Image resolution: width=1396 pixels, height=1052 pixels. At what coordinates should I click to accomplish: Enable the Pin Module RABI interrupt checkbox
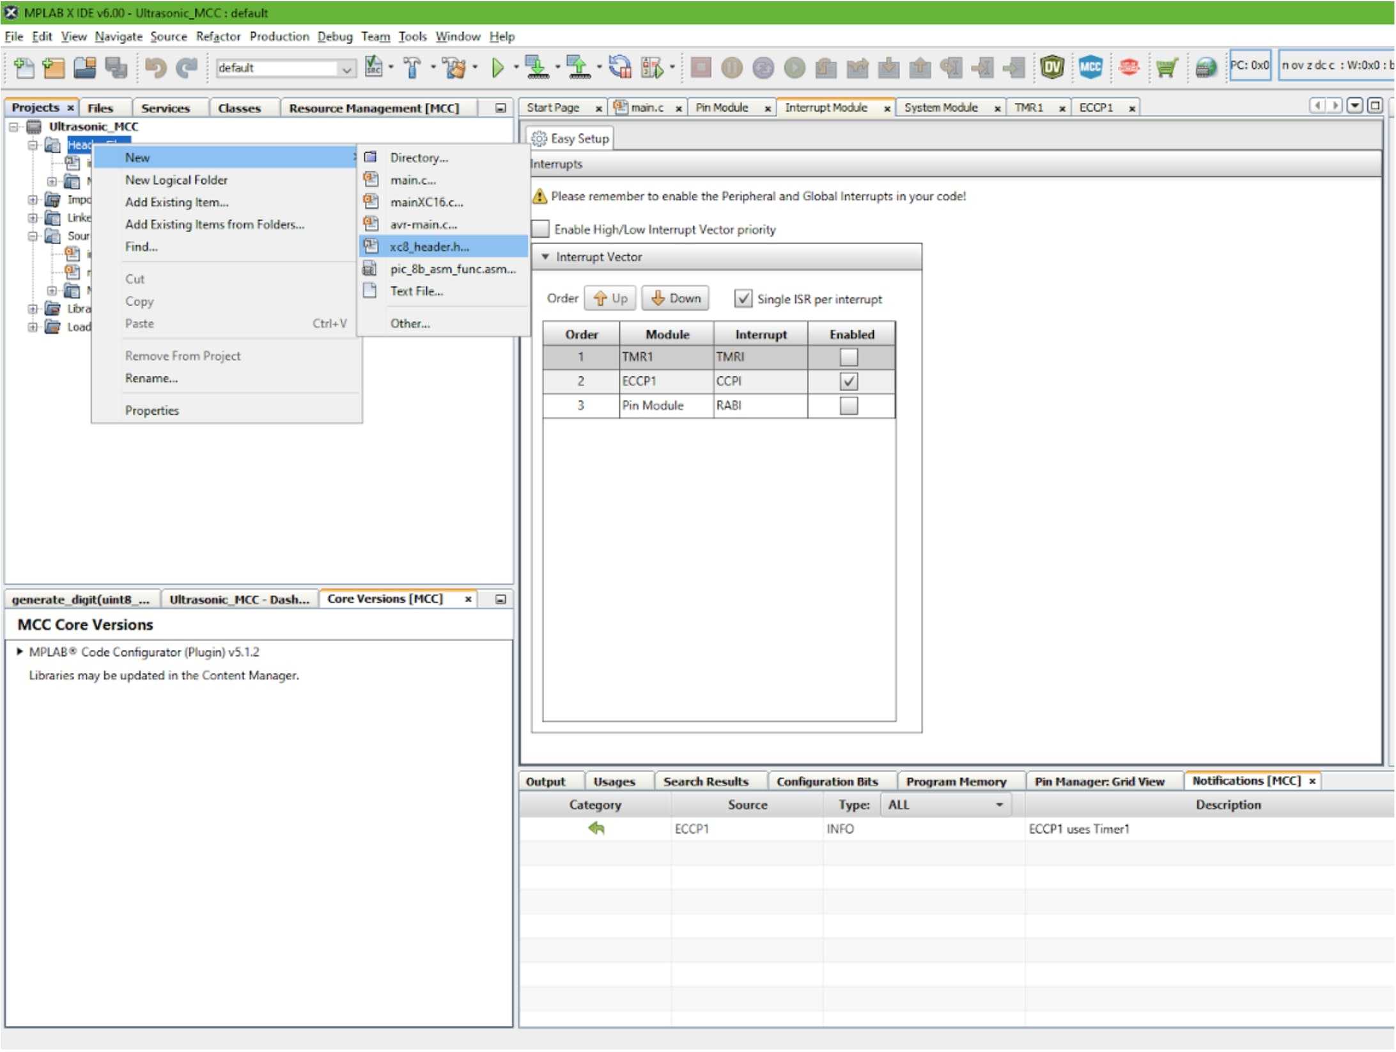point(849,406)
